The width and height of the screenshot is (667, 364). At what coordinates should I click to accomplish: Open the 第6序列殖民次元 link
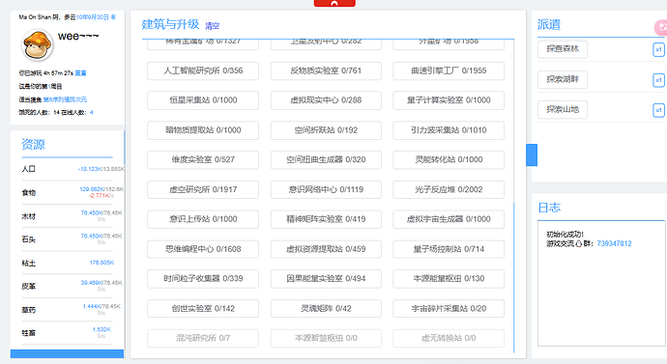tap(65, 99)
